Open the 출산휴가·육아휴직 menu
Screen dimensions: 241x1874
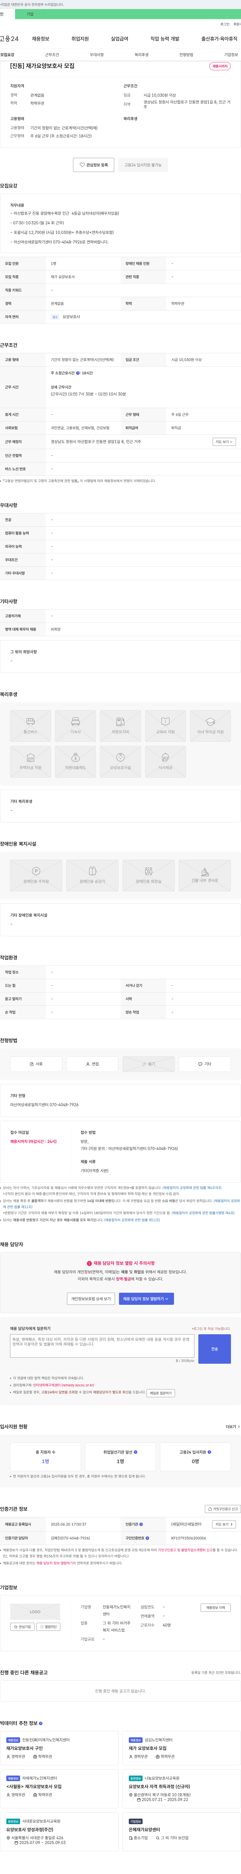[219, 39]
